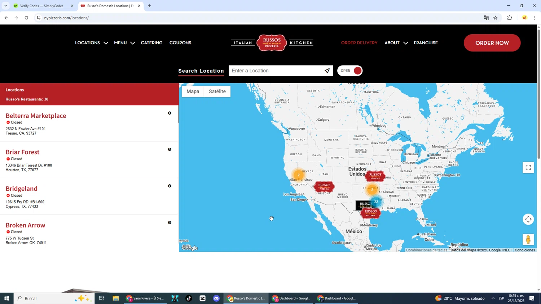This screenshot has width=541, height=304.
Task: Click the locations list scrollbar thumb
Action: (178, 114)
